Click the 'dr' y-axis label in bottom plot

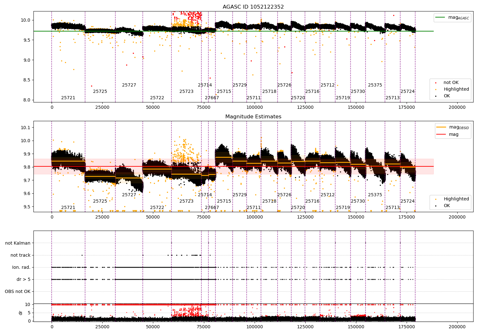tap(21, 313)
